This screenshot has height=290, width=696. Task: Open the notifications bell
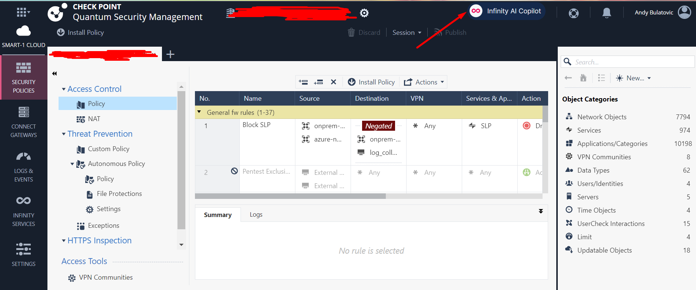coord(606,13)
